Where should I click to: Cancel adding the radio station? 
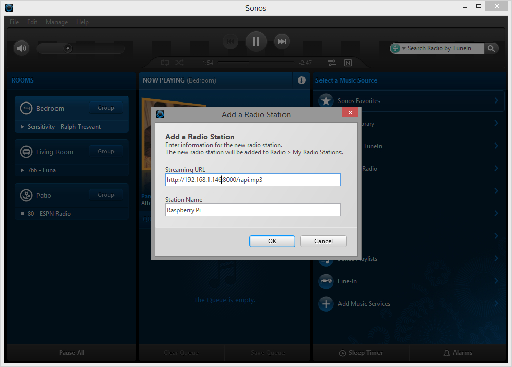pos(323,241)
